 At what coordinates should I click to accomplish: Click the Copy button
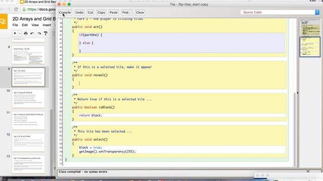(x=101, y=13)
